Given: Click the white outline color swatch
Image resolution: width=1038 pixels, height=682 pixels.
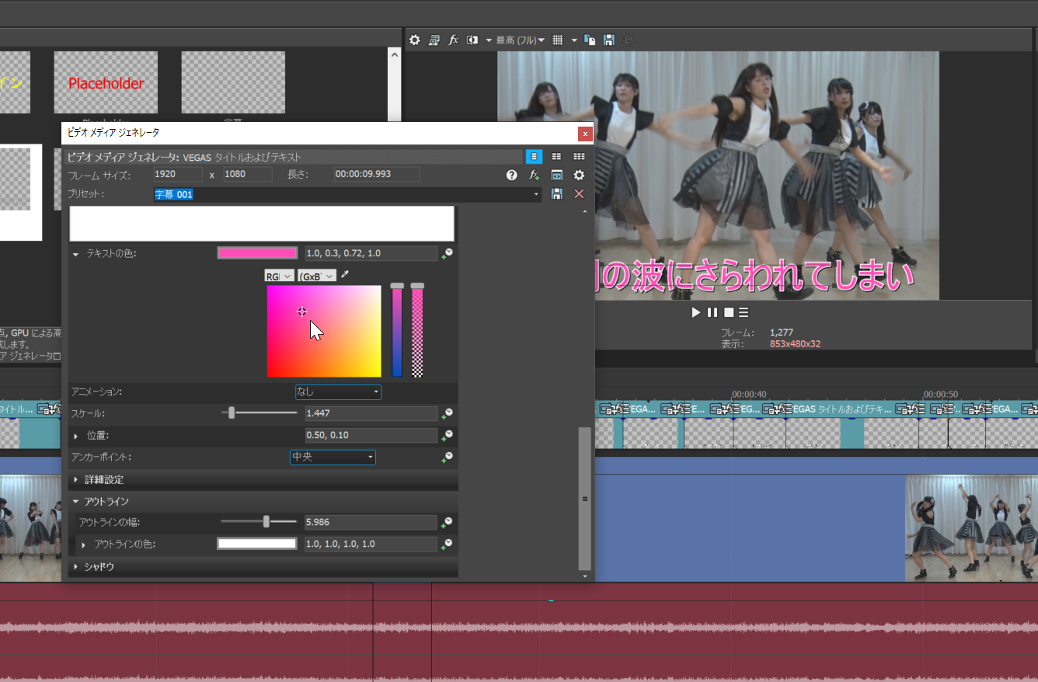Looking at the screenshot, I should pos(257,544).
